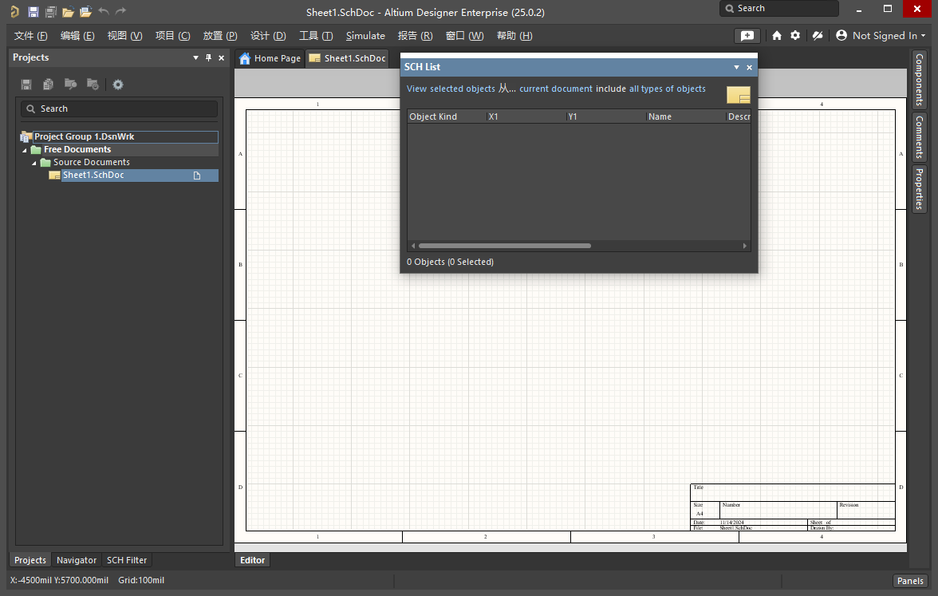The image size is (938, 596).
Task: Open the Properties side panel tab
Action: click(919, 188)
